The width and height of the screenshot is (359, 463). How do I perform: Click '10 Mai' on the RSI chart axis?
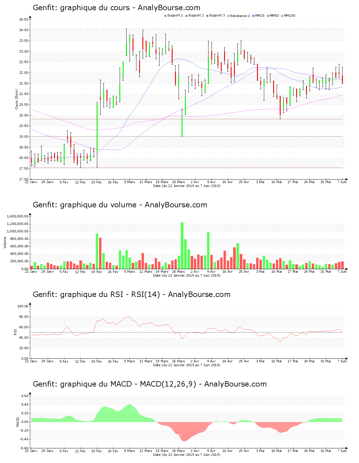click(x=277, y=361)
